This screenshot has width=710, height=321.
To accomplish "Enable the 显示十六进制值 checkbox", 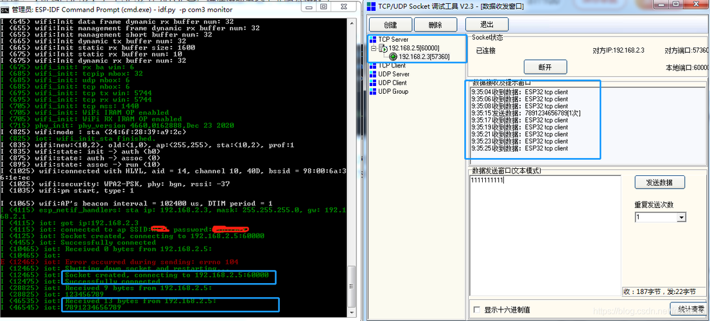I will click(x=476, y=310).
